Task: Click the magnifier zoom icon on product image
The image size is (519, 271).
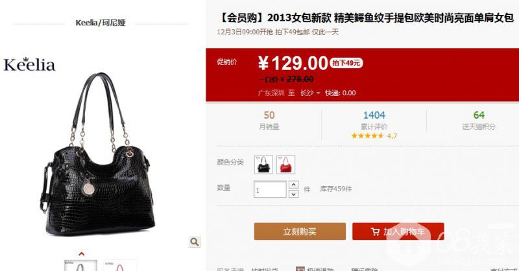Action: coord(194,242)
